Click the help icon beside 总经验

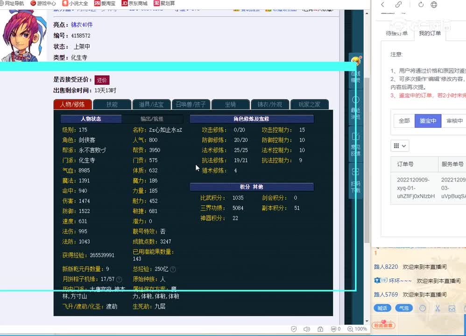click(x=173, y=269)
